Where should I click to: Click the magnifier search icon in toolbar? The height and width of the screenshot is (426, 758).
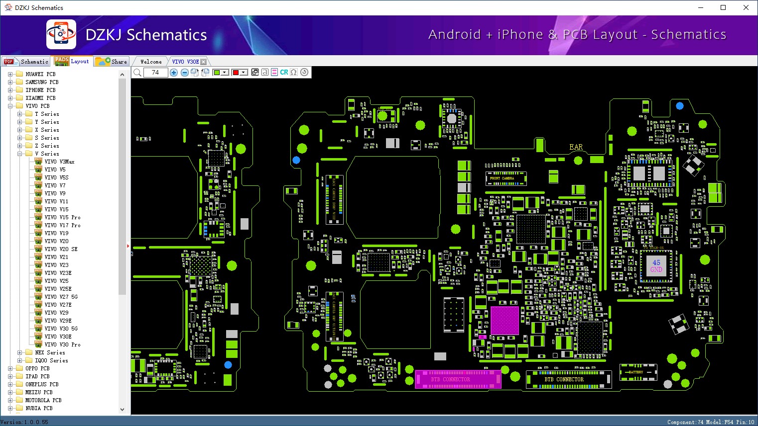137,73
